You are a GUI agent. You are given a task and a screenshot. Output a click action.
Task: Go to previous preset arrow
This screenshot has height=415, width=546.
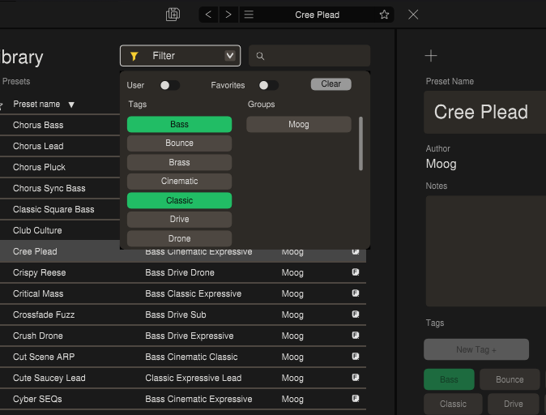(208, 15)
